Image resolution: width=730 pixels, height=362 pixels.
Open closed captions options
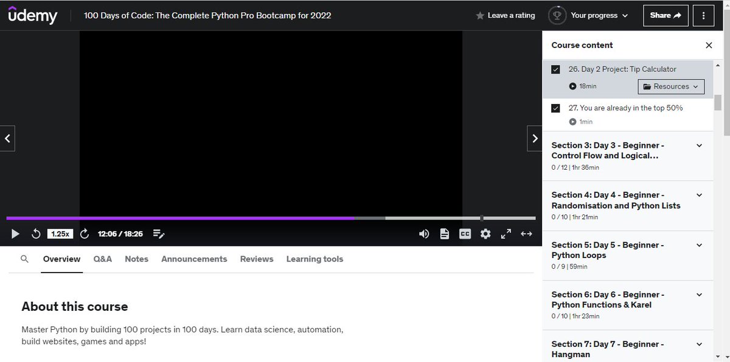pyautogui.click(x=465, y=234)
